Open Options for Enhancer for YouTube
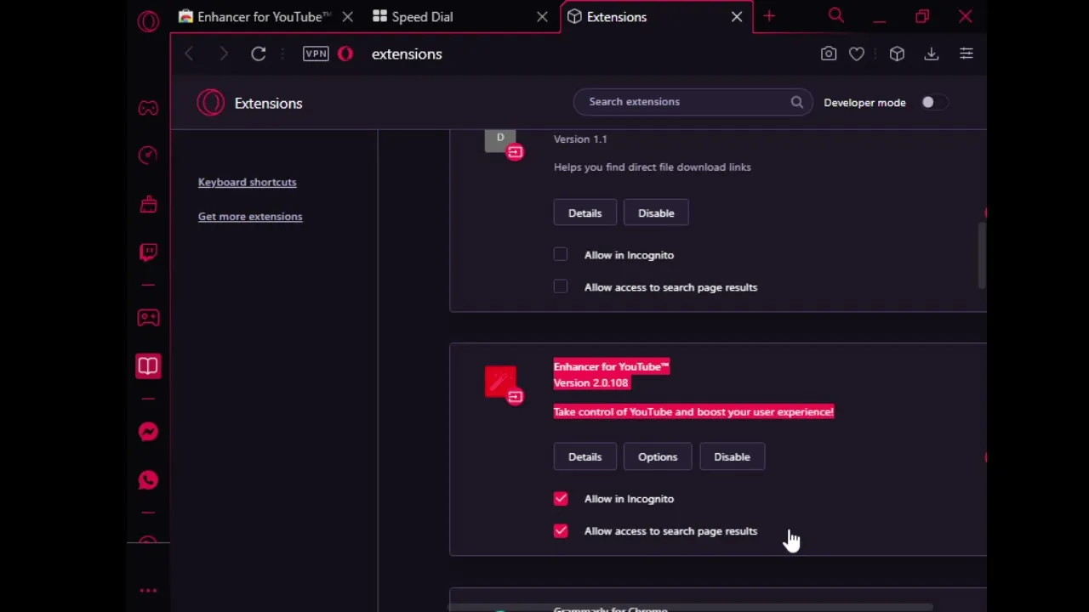1089x612 pixels. (x=658, y=456)
